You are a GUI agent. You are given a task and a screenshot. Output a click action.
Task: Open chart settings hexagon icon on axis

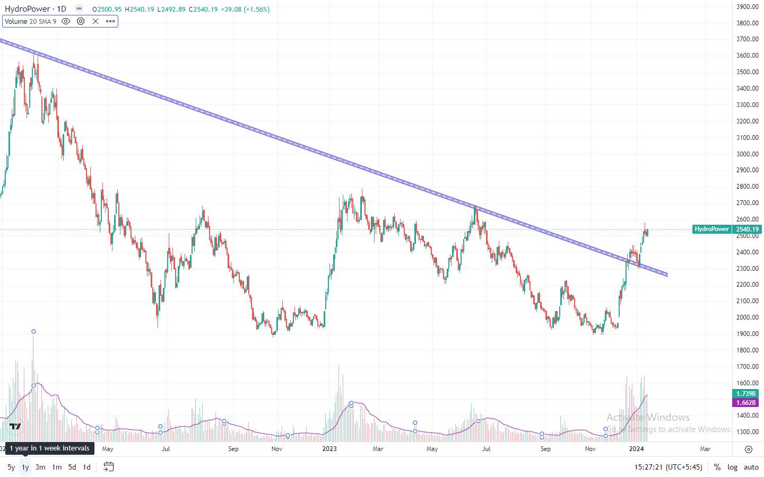pyautogui.click(x=748, y=449)
